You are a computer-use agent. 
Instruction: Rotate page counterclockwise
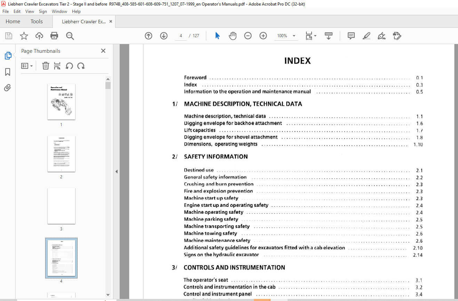pos(69,66)
